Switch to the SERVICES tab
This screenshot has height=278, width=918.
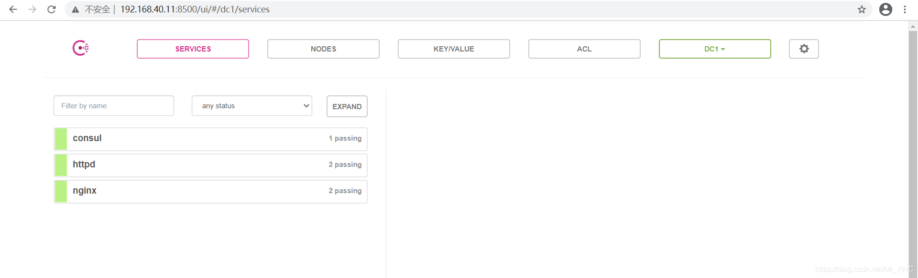[193, 49]
